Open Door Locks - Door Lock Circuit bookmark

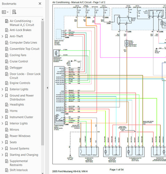tap(25, 76)
